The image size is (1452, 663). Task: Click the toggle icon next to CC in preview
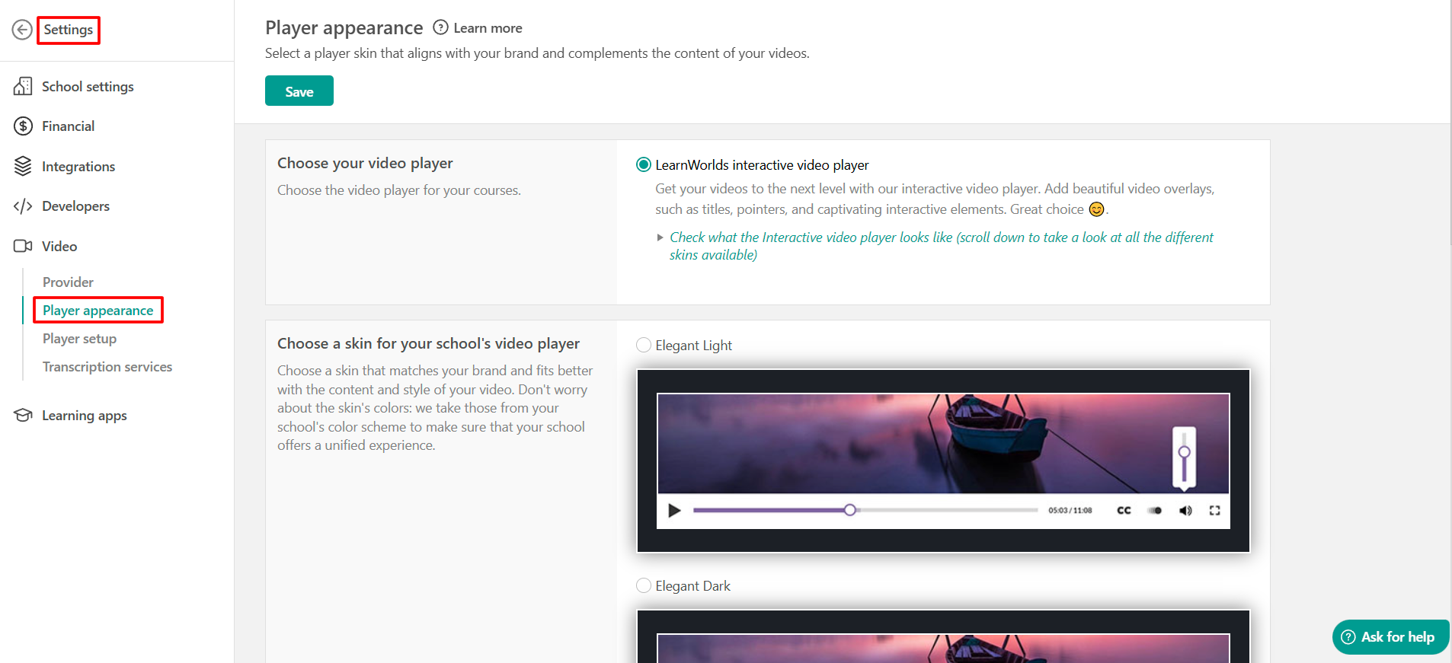tap(1155, 510)
